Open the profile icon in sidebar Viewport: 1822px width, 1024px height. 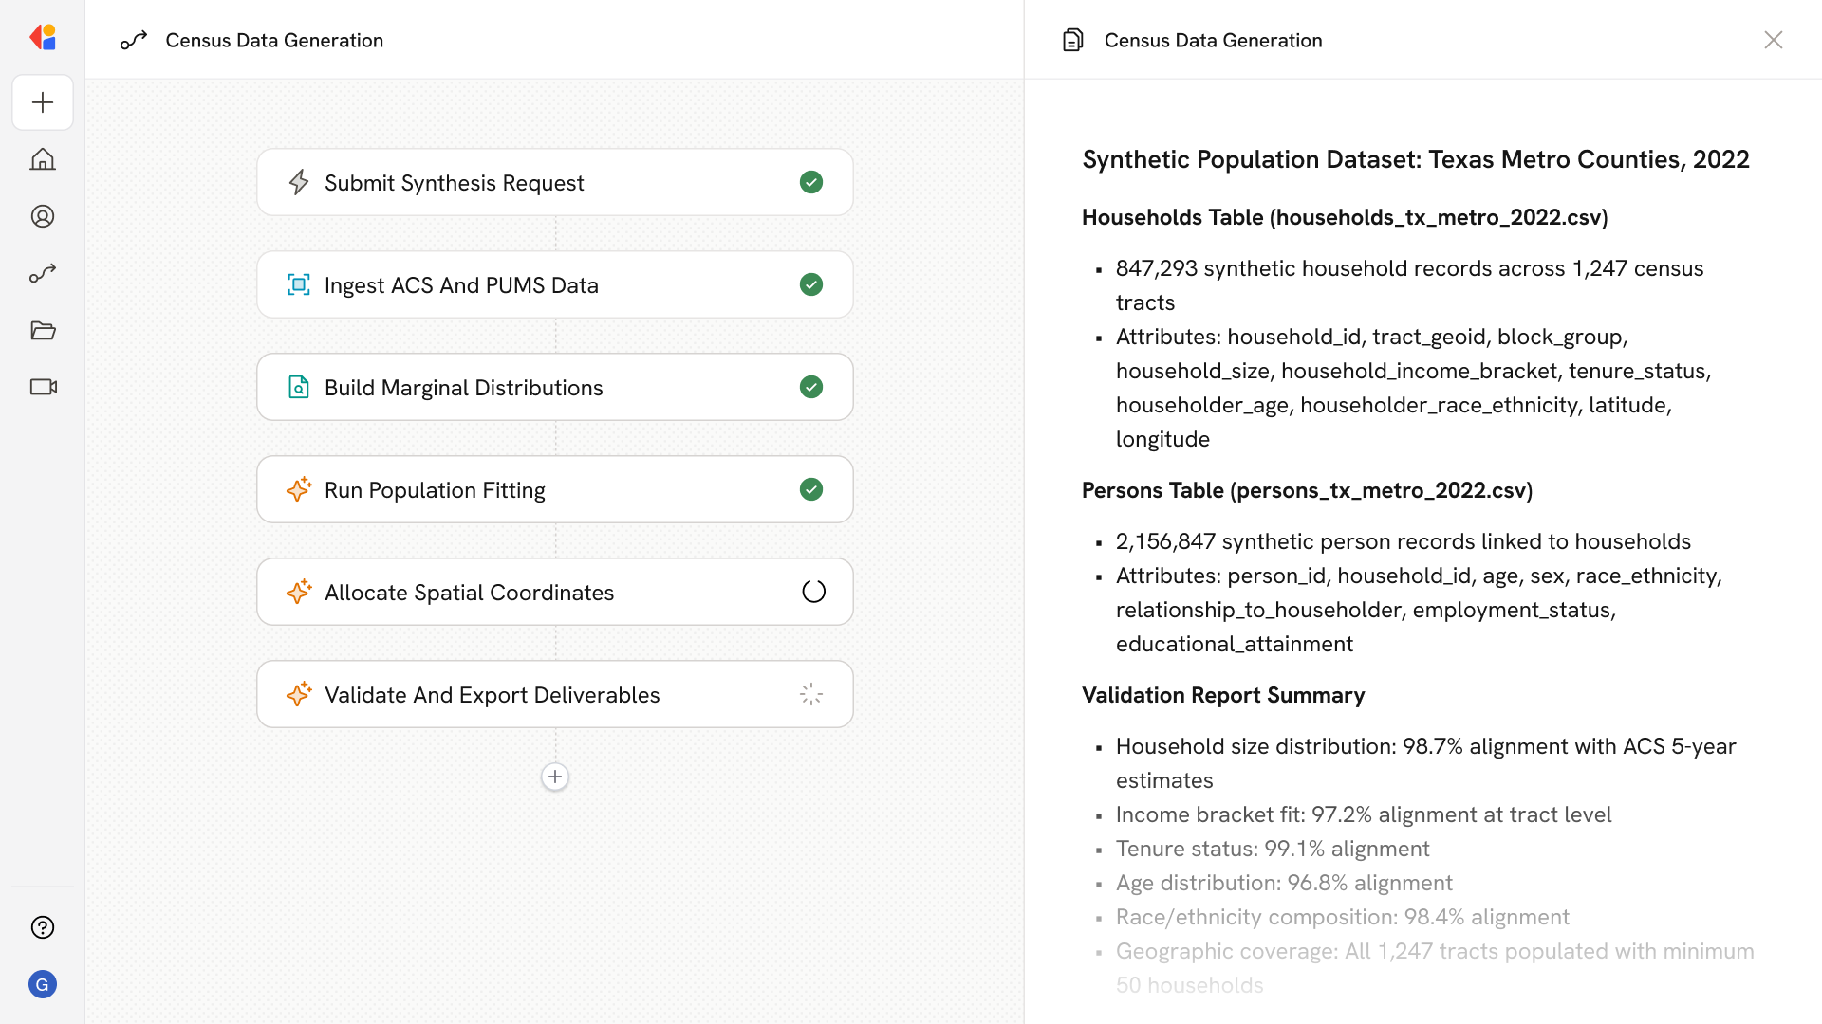(43, 216)
